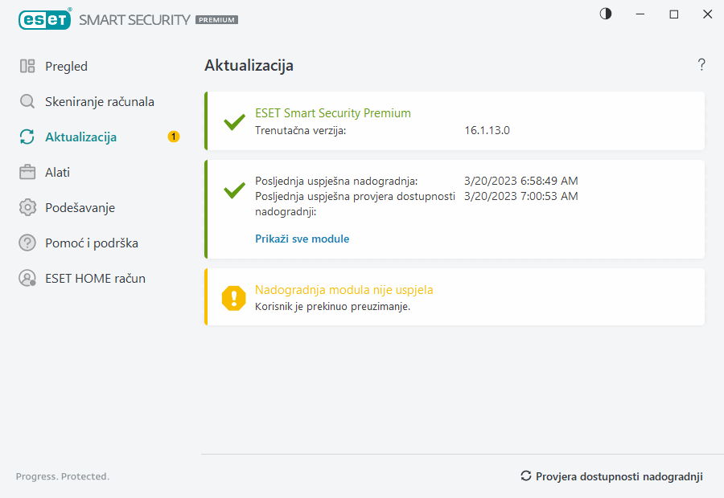
Task: Select Pregled from the navigation menu
Action: (64, 66)
